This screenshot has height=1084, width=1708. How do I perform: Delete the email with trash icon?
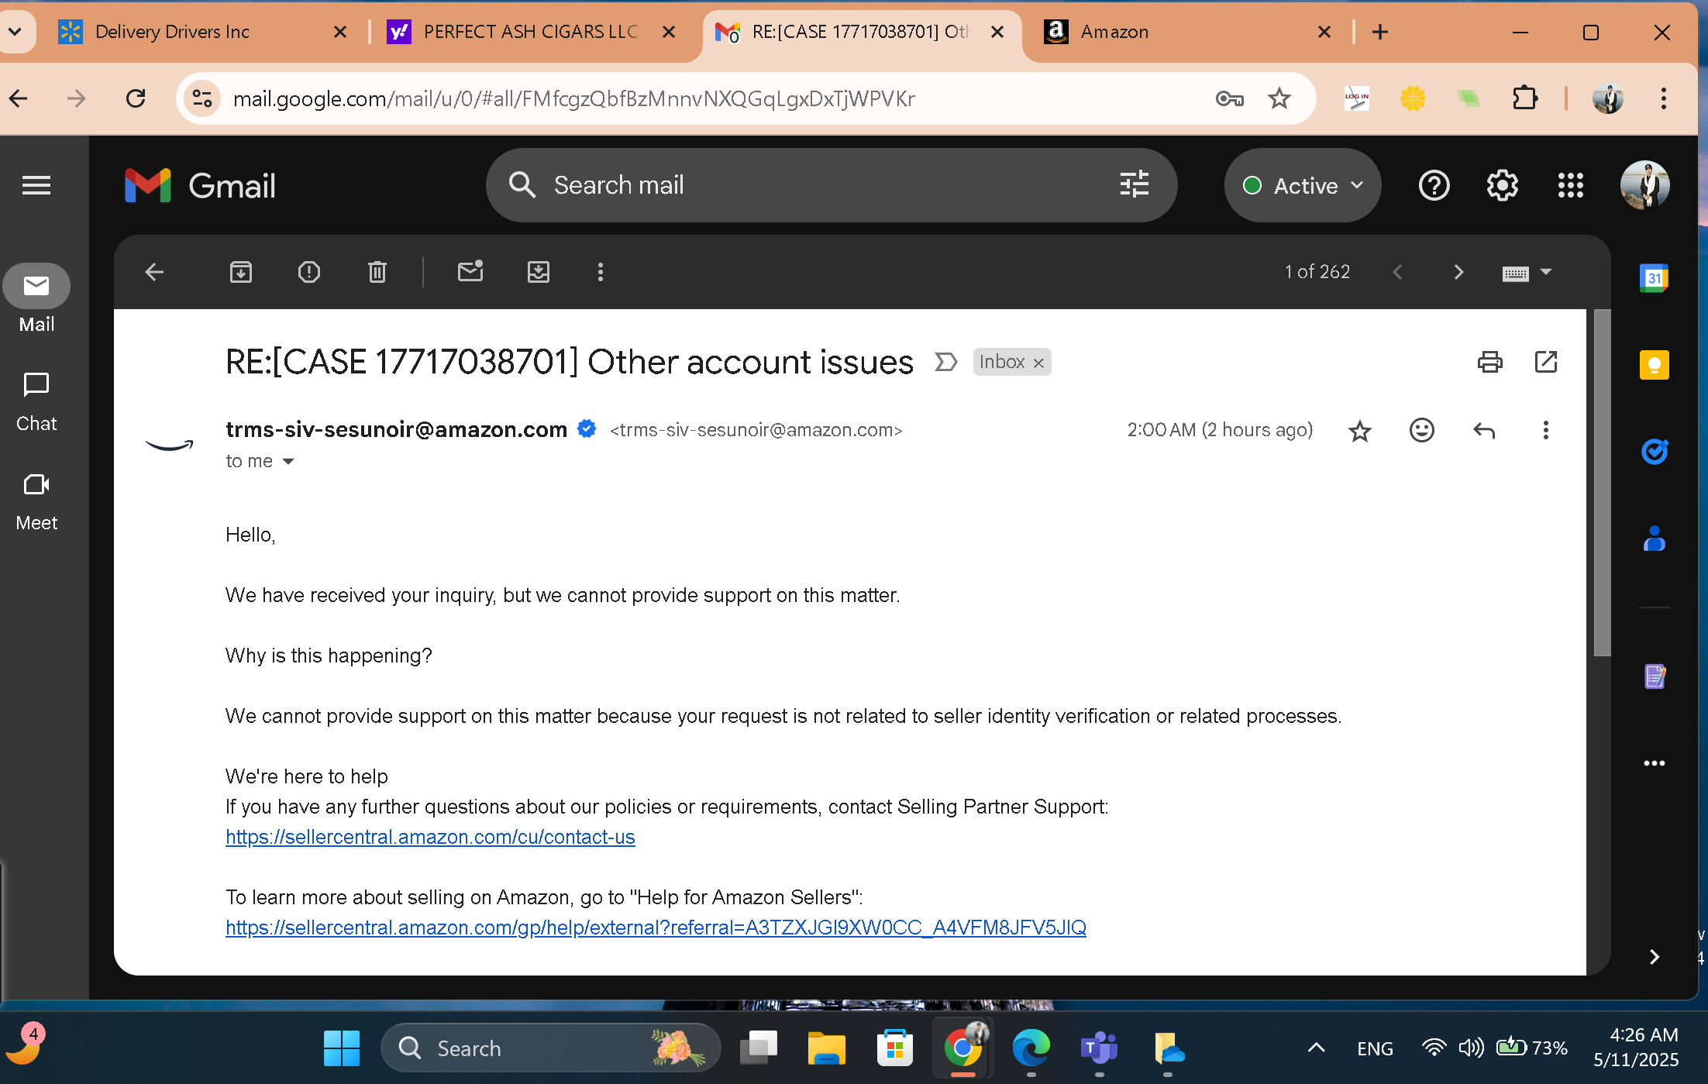(x=377, y=272)
